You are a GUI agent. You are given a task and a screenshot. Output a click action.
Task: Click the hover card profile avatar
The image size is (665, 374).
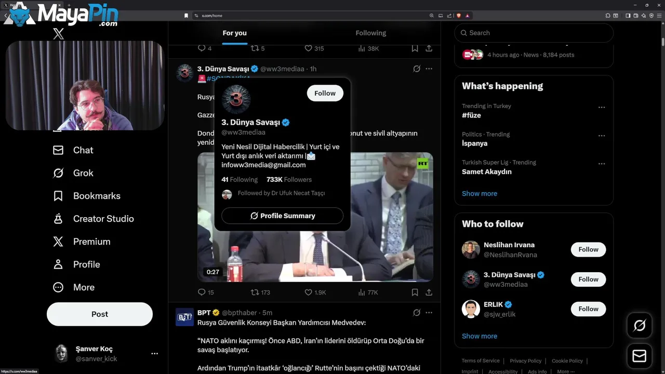236,99
